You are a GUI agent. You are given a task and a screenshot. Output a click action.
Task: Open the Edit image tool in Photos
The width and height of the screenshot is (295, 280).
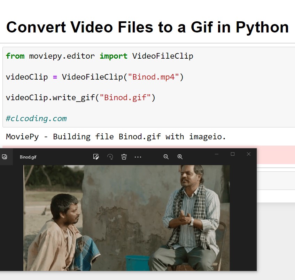(96, 157)
